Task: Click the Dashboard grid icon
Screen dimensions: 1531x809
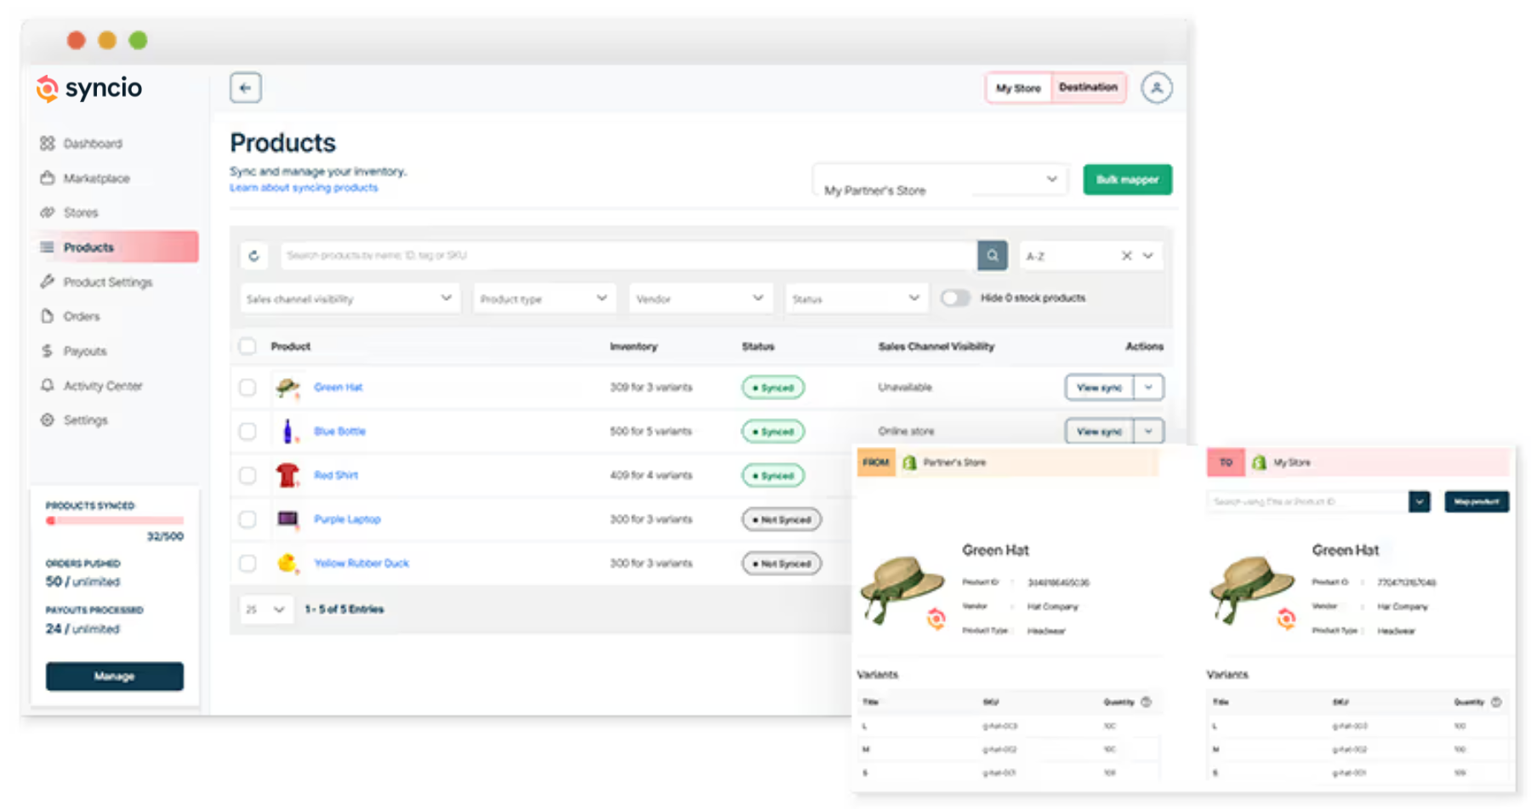Action: click(48, 144)
